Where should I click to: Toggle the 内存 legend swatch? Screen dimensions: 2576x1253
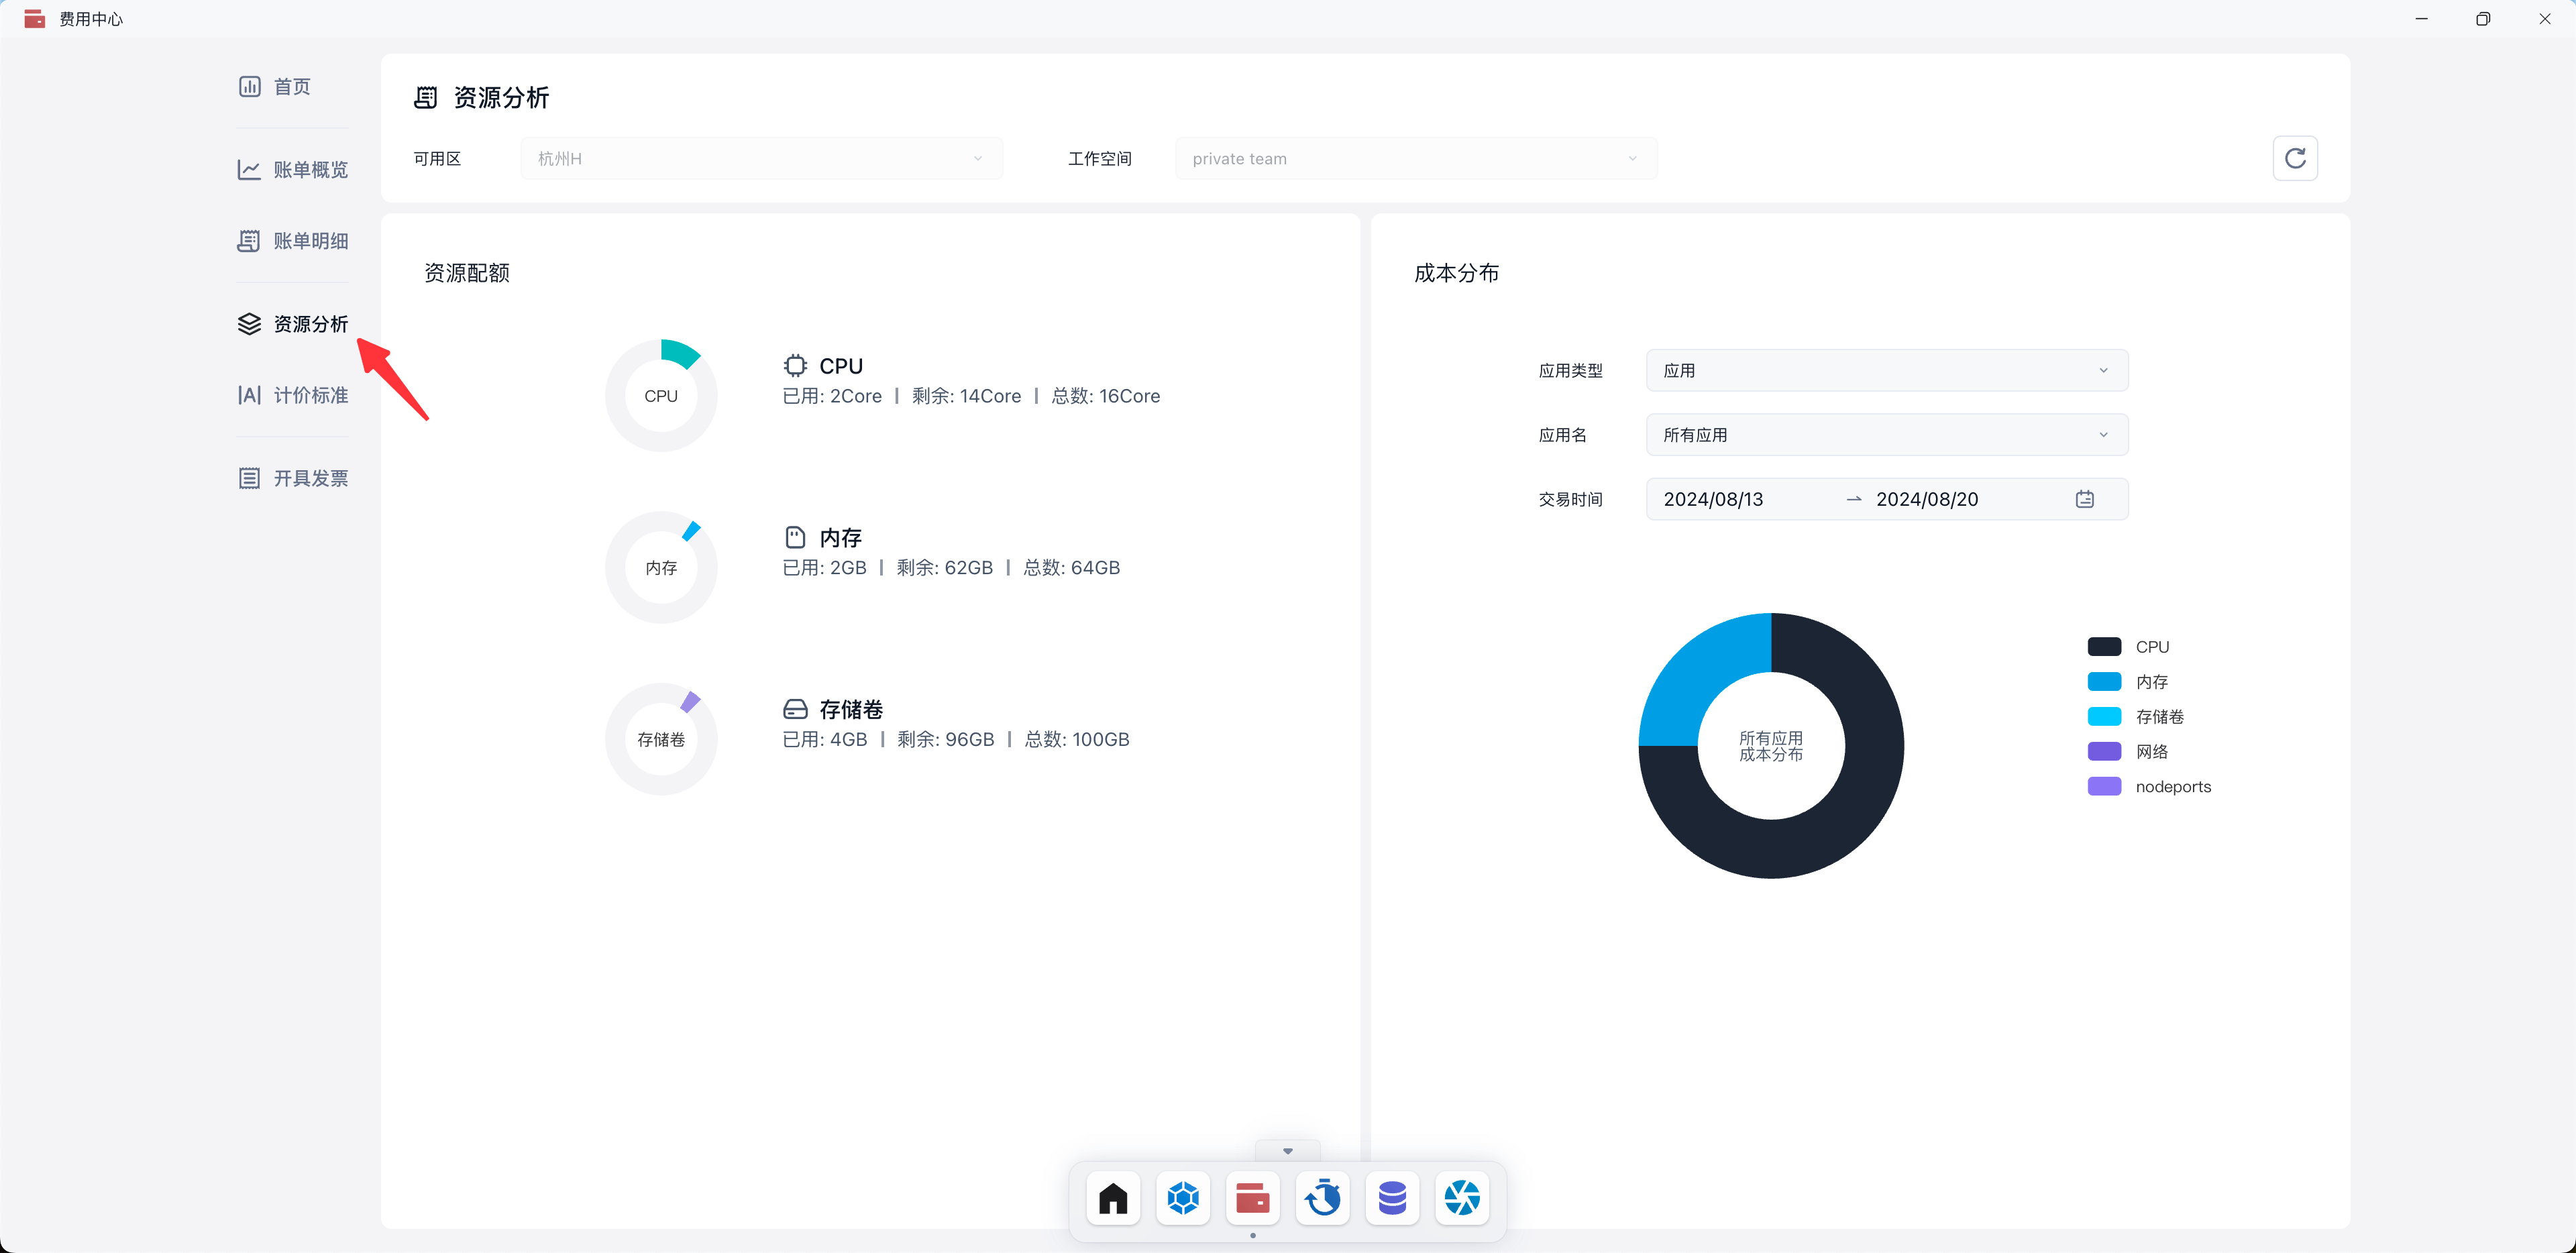pos(2104,682)
